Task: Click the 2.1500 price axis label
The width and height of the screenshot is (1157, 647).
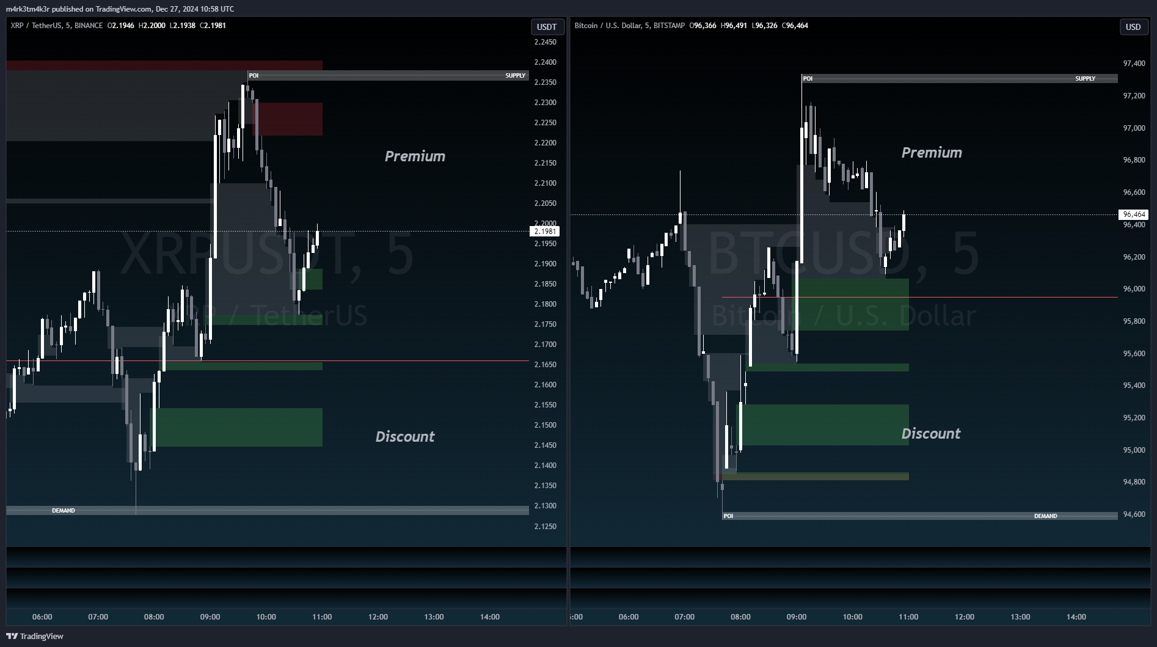Action: [x=545, y=425]
